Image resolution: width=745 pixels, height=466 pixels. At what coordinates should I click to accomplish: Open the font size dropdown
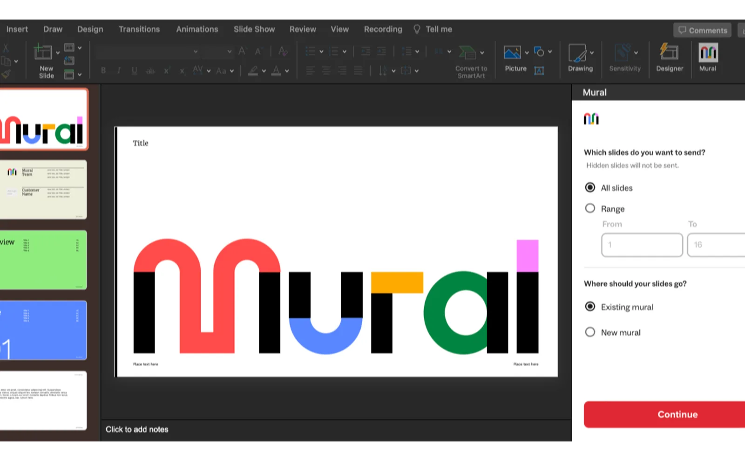(230, 51)
